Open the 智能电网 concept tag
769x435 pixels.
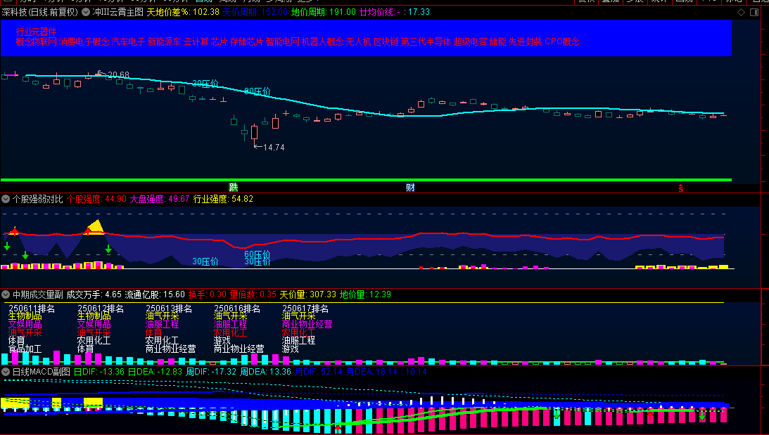(x=283, y=41)
